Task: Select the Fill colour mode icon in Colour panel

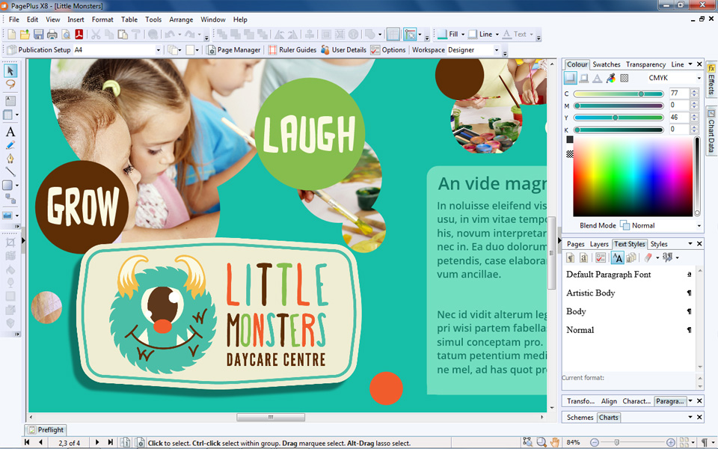Action: [x=570, y=78]
